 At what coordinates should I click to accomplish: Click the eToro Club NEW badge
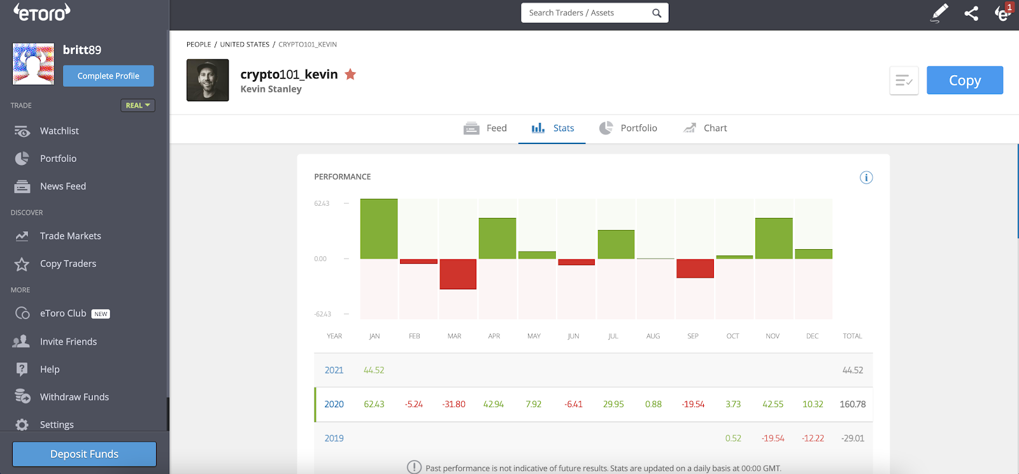tap(101, 314)
